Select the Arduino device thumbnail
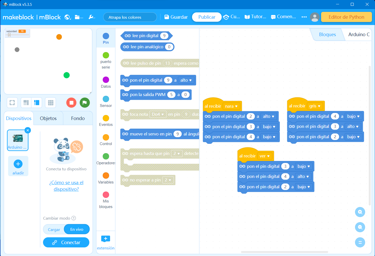This screenshot has height=256, width=375. [18, 140]
